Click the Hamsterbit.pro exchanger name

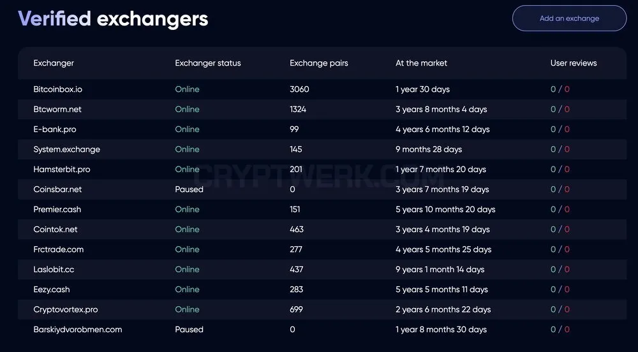[x=62, y=170]
